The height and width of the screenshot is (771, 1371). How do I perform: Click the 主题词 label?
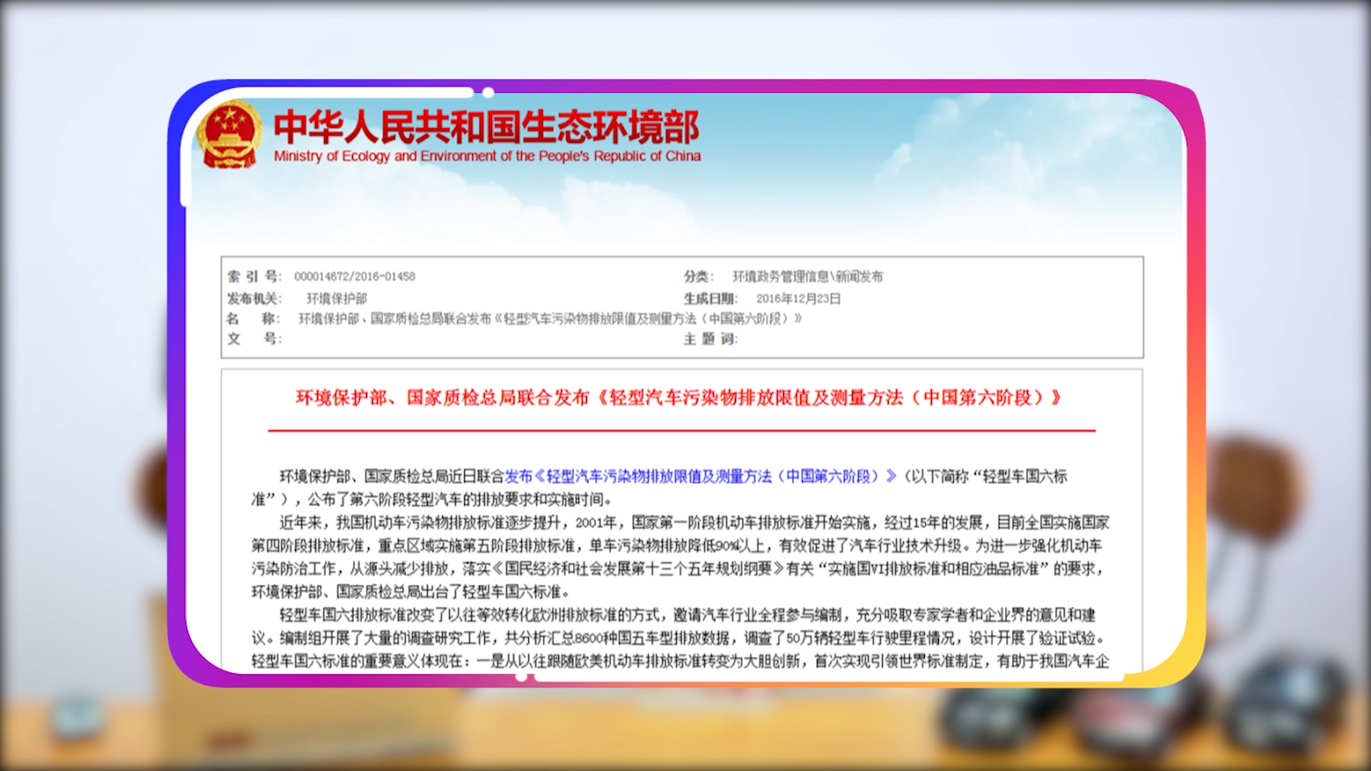pyautogui.click(x=710, y=339)
